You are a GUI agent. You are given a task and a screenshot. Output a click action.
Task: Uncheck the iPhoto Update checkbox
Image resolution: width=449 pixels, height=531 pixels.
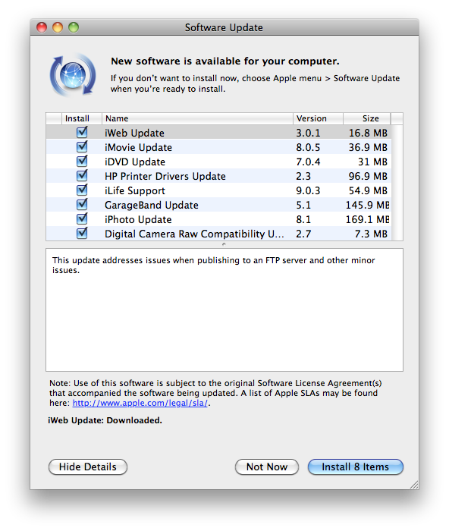click(x=82, y=218)
